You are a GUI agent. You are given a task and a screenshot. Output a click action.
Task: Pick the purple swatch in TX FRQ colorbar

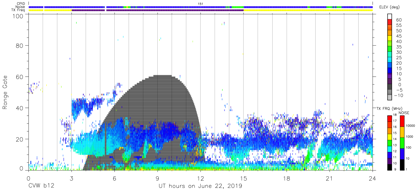coord(390,161)
